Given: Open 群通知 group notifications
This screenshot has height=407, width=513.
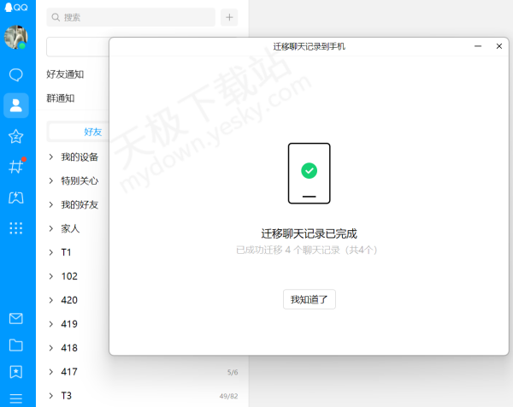Looking at the screenshot, I should [61, 98].
